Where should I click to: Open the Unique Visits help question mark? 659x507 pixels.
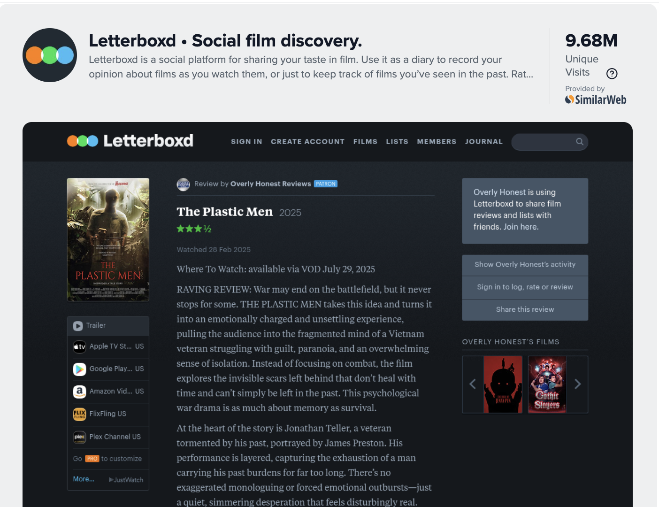(x=612, y=73)
